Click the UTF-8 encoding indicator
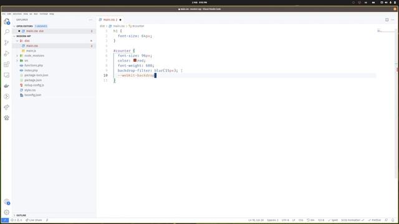This screenshot has height=224, width=399. (x=286, y=220)
